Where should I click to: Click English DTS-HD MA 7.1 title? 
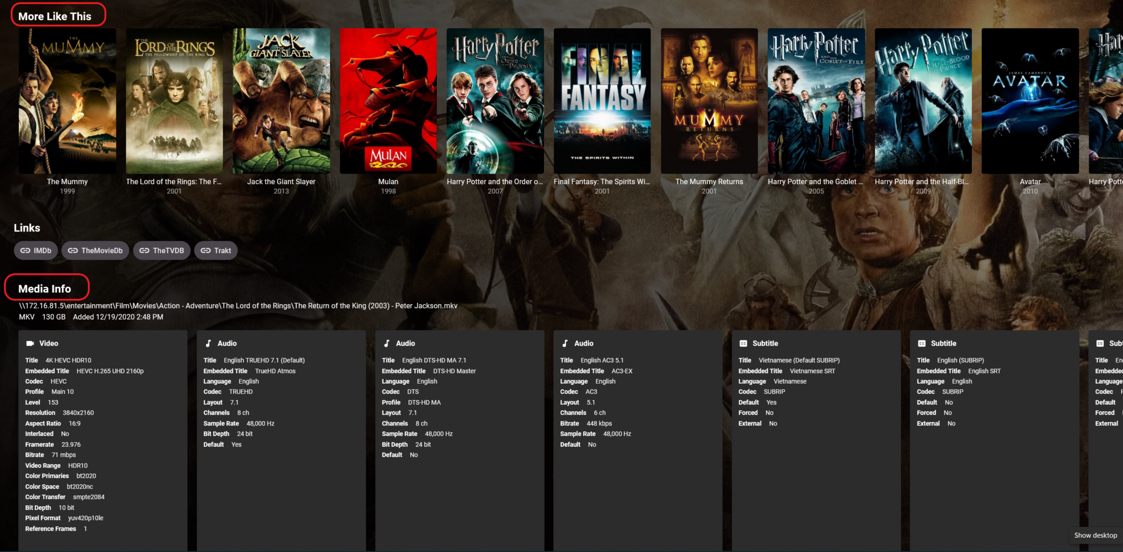click(434, 360)
